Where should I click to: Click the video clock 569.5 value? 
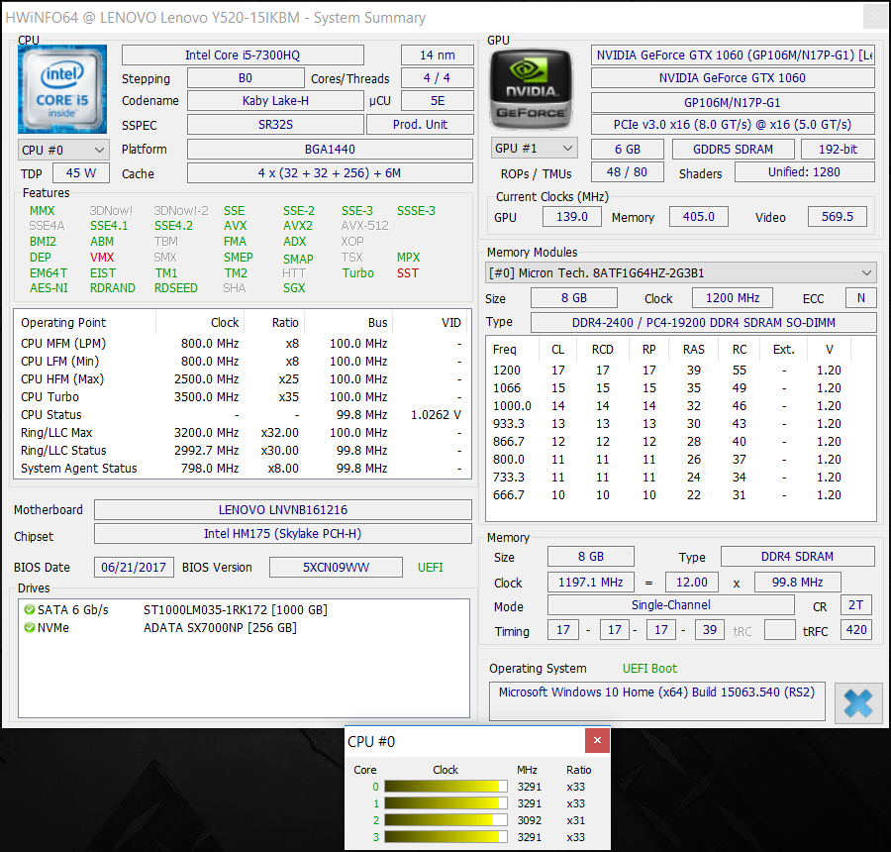coord(837,217)
